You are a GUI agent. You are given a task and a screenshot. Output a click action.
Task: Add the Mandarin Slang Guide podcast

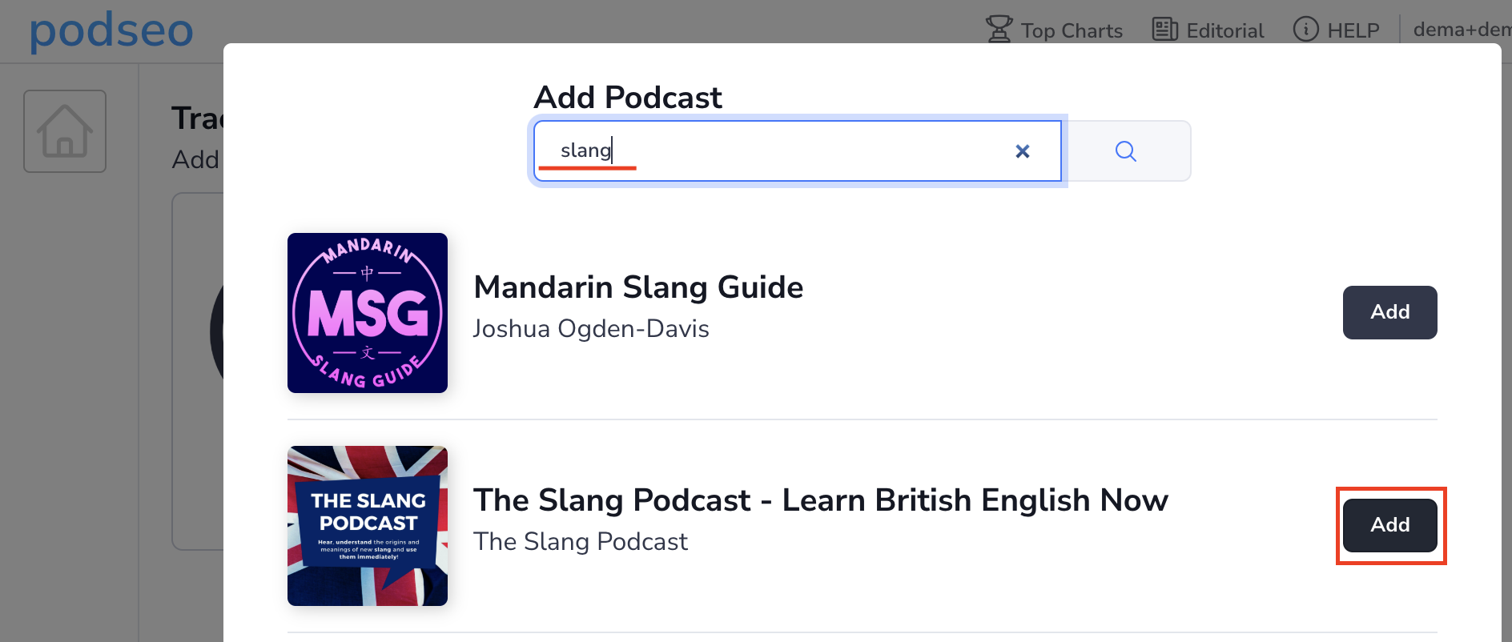pos(1389,312)
